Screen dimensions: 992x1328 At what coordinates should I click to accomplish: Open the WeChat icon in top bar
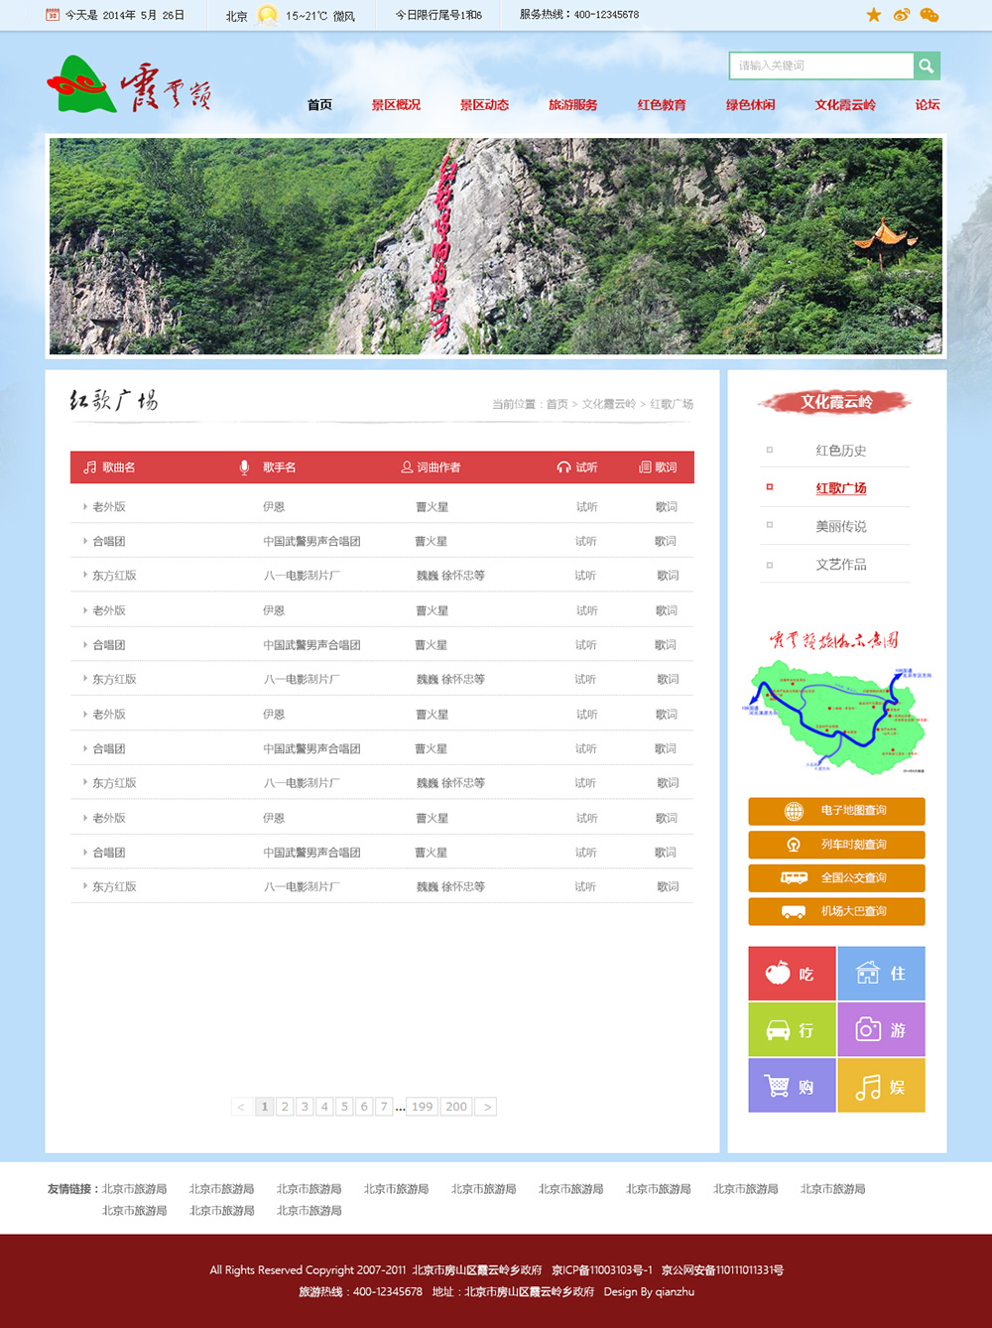[x=929, y=15]
